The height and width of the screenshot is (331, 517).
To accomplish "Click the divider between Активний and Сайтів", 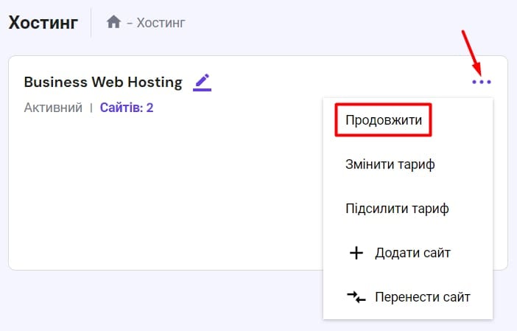I will tap(91, 108).
